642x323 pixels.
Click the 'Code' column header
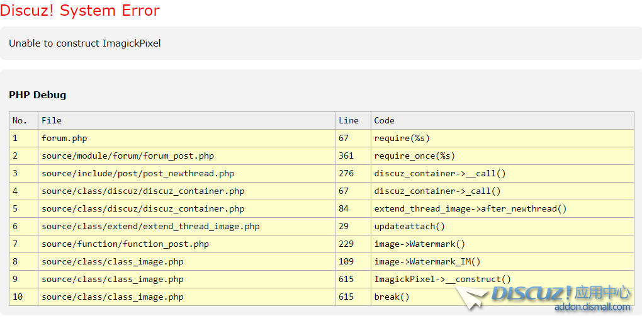click(x=502, y=120)
